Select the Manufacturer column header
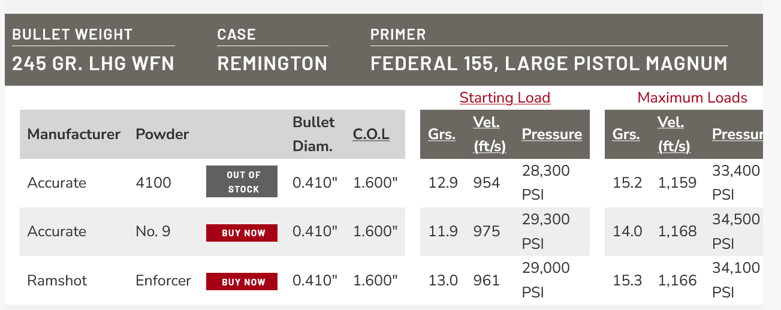 74,134
